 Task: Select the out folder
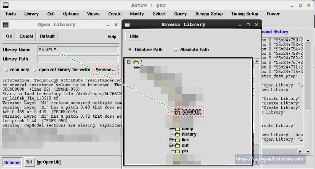(185, 146)
